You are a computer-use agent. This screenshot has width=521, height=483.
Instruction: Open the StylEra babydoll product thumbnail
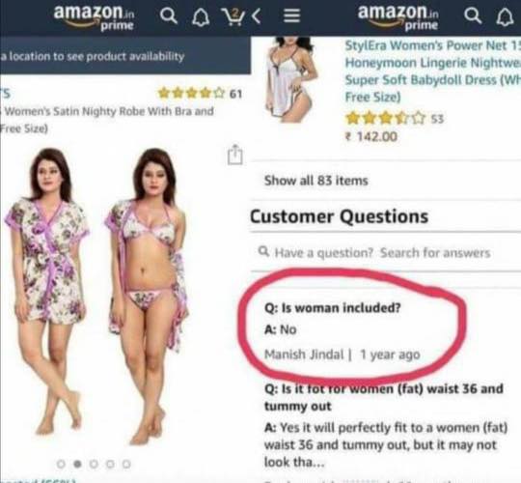tap(290, 78)
